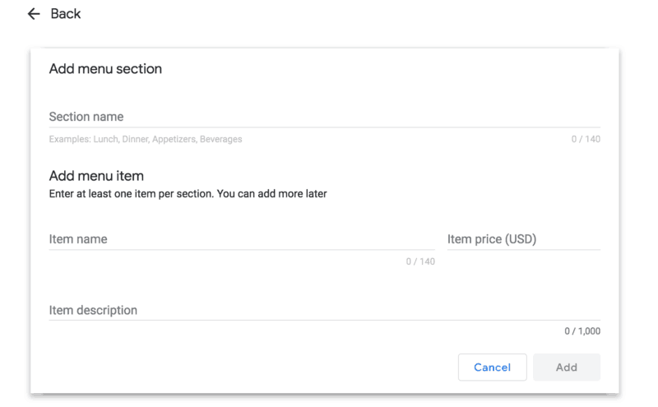The image size is (658, 407).
Task: Click the 'Section name' placeholder text
Action: click(x=86, y=117)
